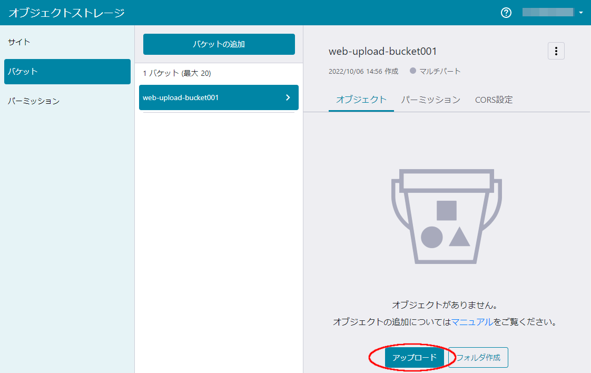Open the bucket actions kebab menu
The image size is (591, 373).
click(x=556, y=51)
